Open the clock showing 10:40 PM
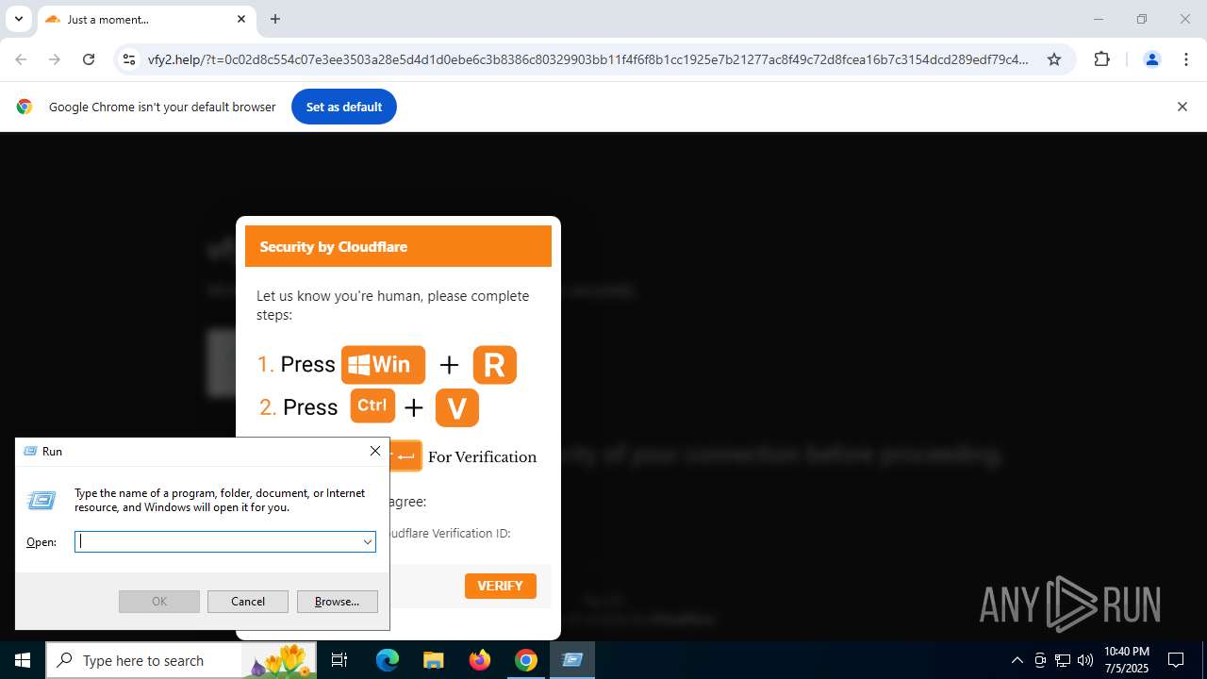The image size is (1207, 679). (1126, 660)
